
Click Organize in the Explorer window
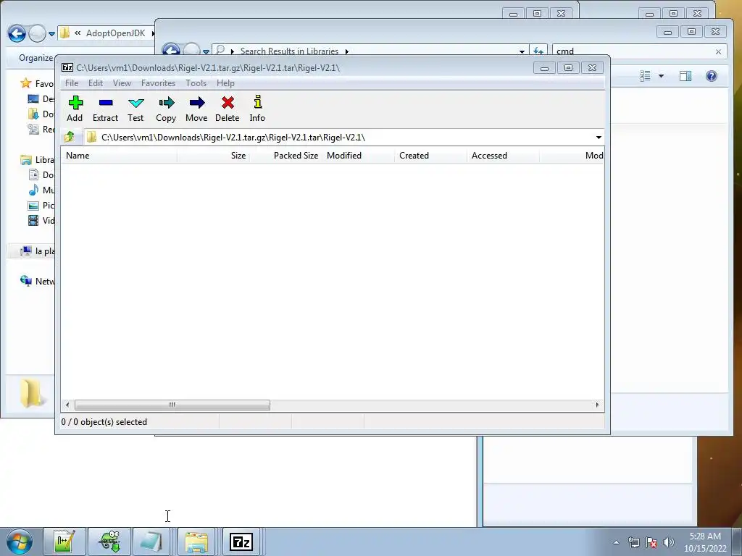pos(36,58)
